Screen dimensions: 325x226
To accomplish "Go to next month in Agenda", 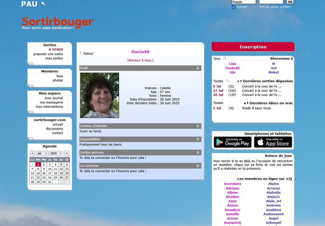I will [67, 153].
